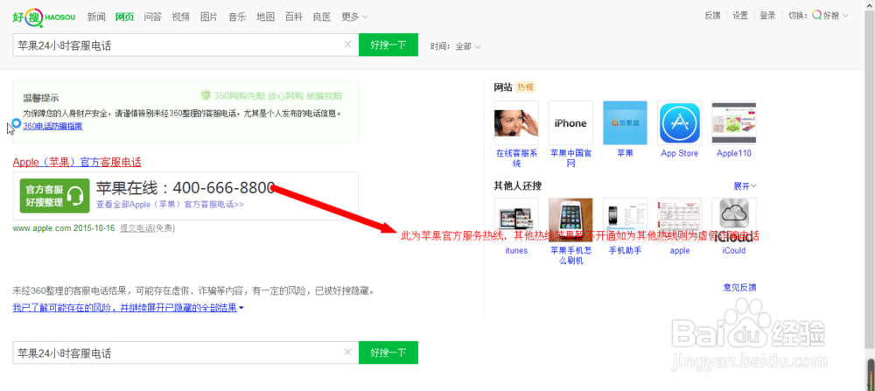Select the phone number 苹果在线：400-666-8800

click(x=185, y=187)
